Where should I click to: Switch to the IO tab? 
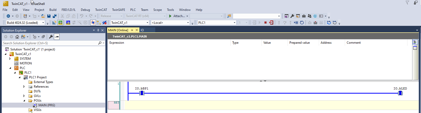[x=142, y=30]
